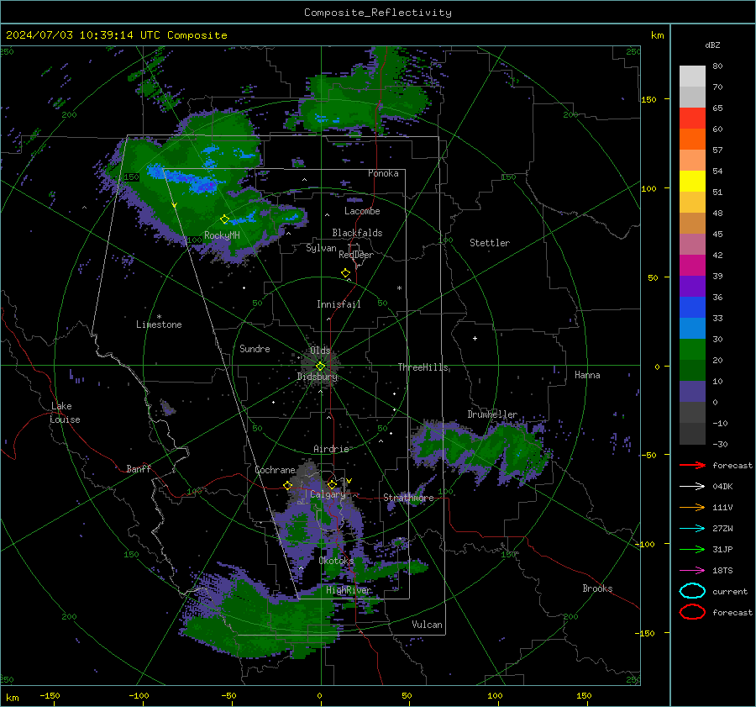Click the HighRiver label

tap(349, 590)
